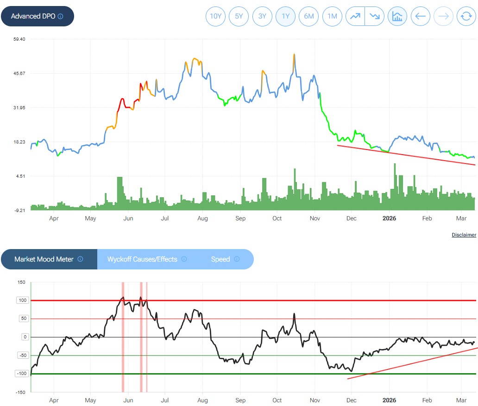Select the 10Y time range

(215, 16)
